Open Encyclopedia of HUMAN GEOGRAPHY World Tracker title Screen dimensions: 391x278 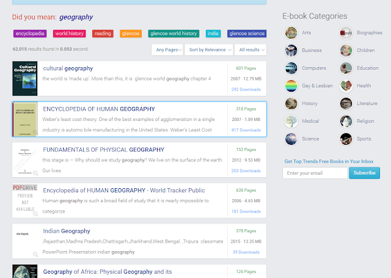pos(124,190)
